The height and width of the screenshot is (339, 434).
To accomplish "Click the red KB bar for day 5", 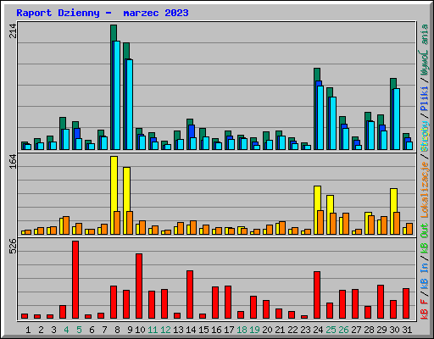I will coord(75,280).
